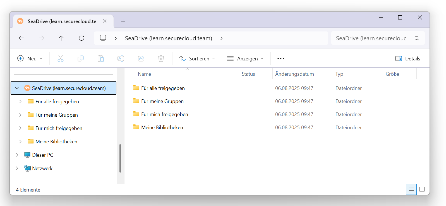Click 4 Elemente status bar text
446x206 pixels.
(28, 190)
